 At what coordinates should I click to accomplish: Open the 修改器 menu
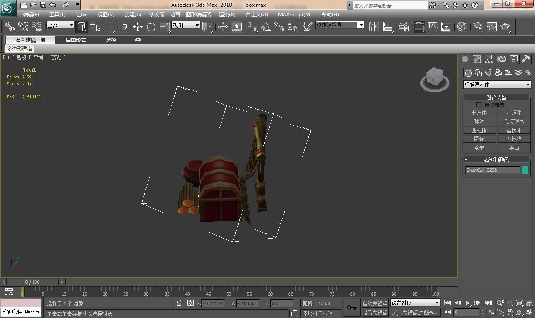157,15
